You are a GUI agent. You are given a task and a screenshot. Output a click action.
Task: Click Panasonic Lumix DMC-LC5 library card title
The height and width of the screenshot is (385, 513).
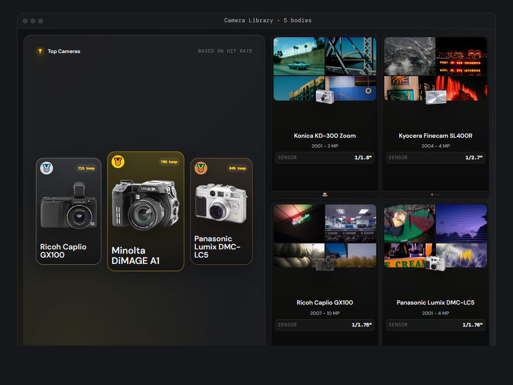pyautogui.click(x=436, y=302)
